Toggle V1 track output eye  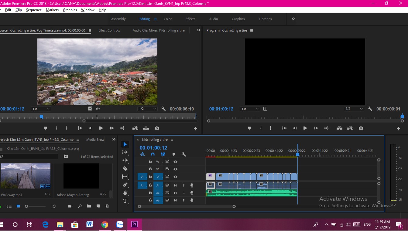click(176, 177)
